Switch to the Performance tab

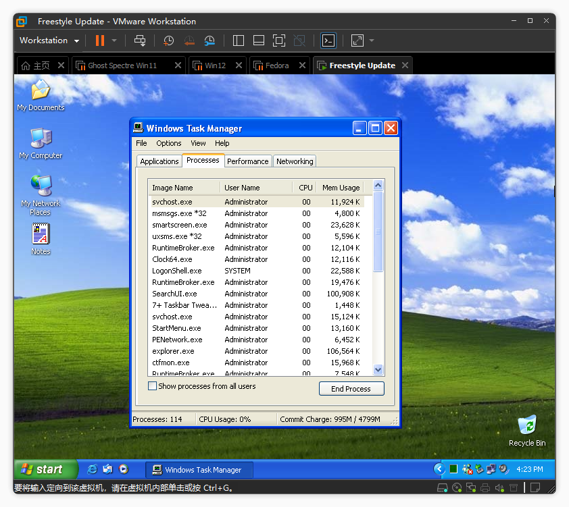pos(247,161)
